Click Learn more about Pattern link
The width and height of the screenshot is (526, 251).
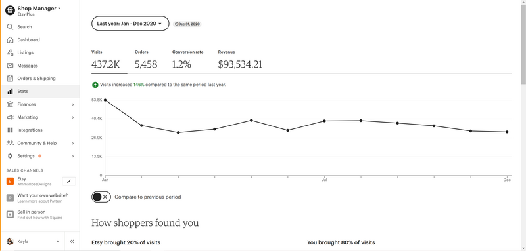pyautogui.click(x=40, y=201)
